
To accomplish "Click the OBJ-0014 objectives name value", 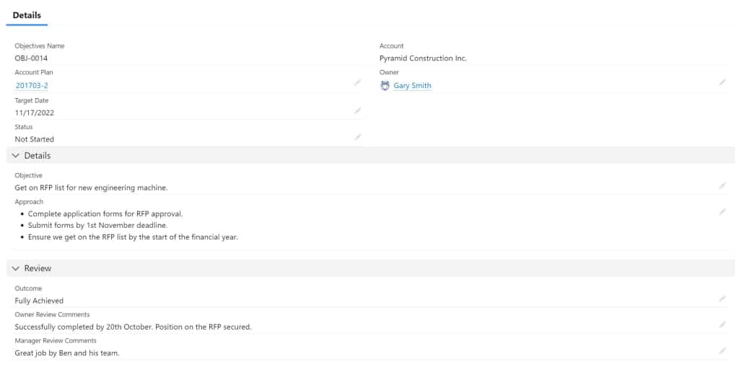I will [31, 58].
